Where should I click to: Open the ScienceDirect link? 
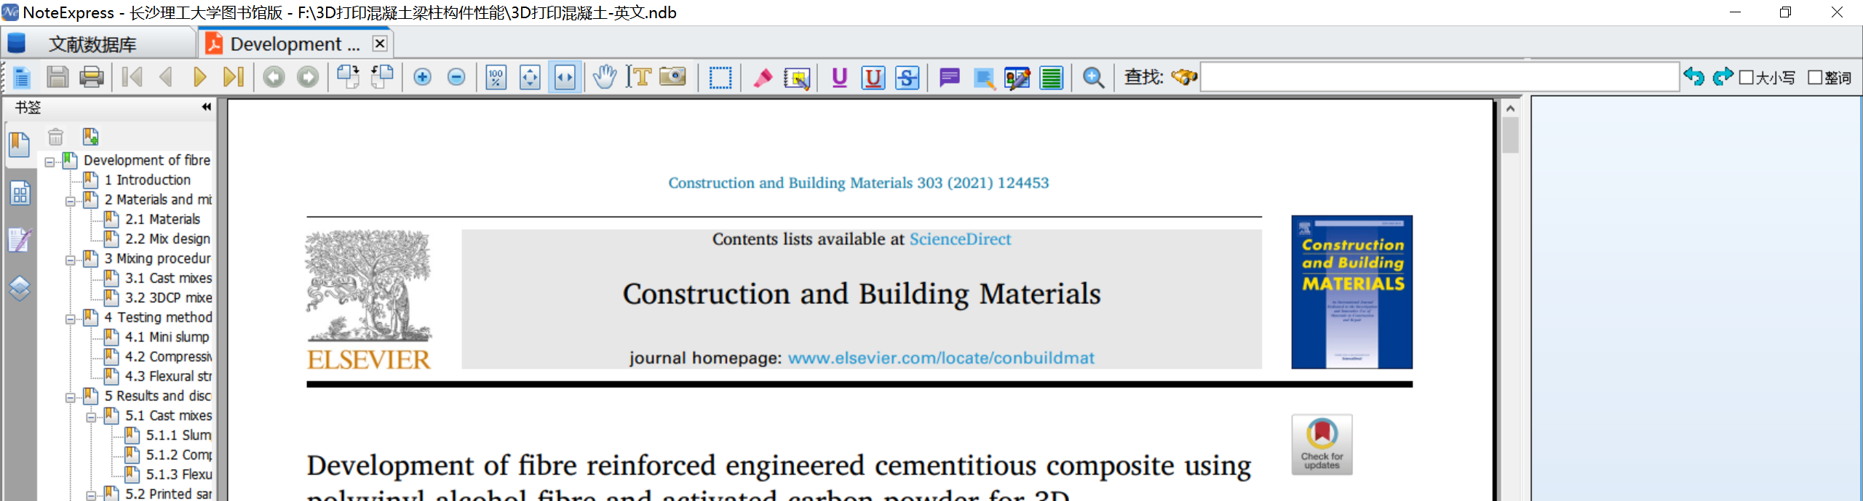[x=960, y=239]
